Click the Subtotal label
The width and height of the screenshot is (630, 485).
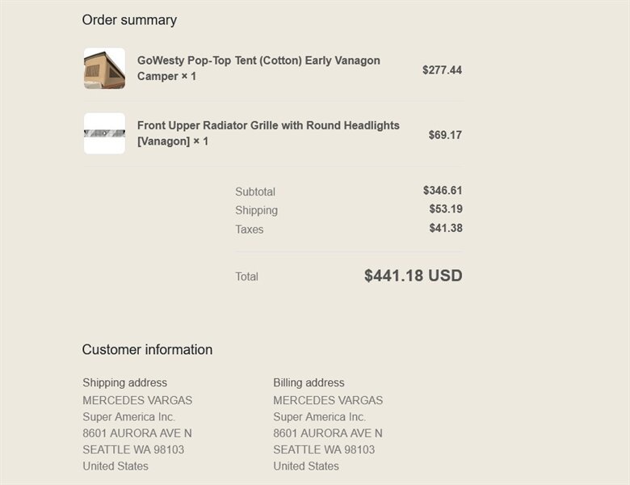coord(255,192)
